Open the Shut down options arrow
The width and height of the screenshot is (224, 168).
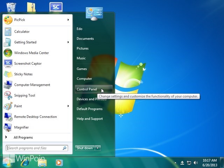point(98,148)
